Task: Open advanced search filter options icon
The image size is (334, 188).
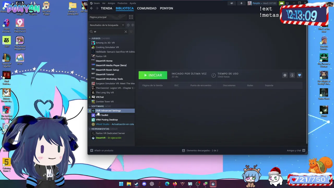Action: [x=131, y=32]
